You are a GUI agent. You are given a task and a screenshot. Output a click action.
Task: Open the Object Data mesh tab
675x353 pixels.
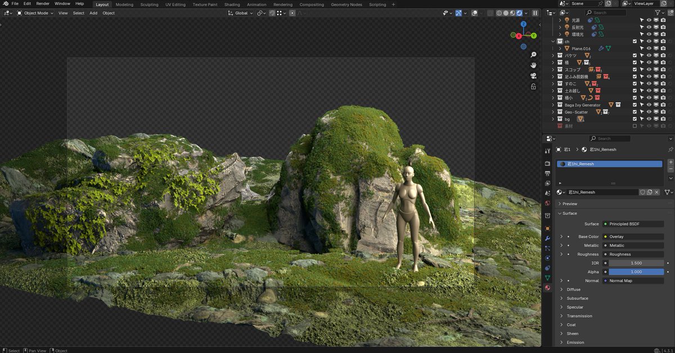coord(547,278)
